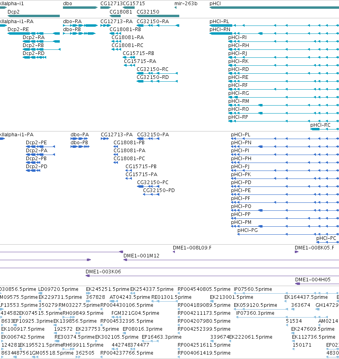Viewport: 339px width, 359px height.
Task: Click the pHCl-RN transcript label
Action: [220, 29]
